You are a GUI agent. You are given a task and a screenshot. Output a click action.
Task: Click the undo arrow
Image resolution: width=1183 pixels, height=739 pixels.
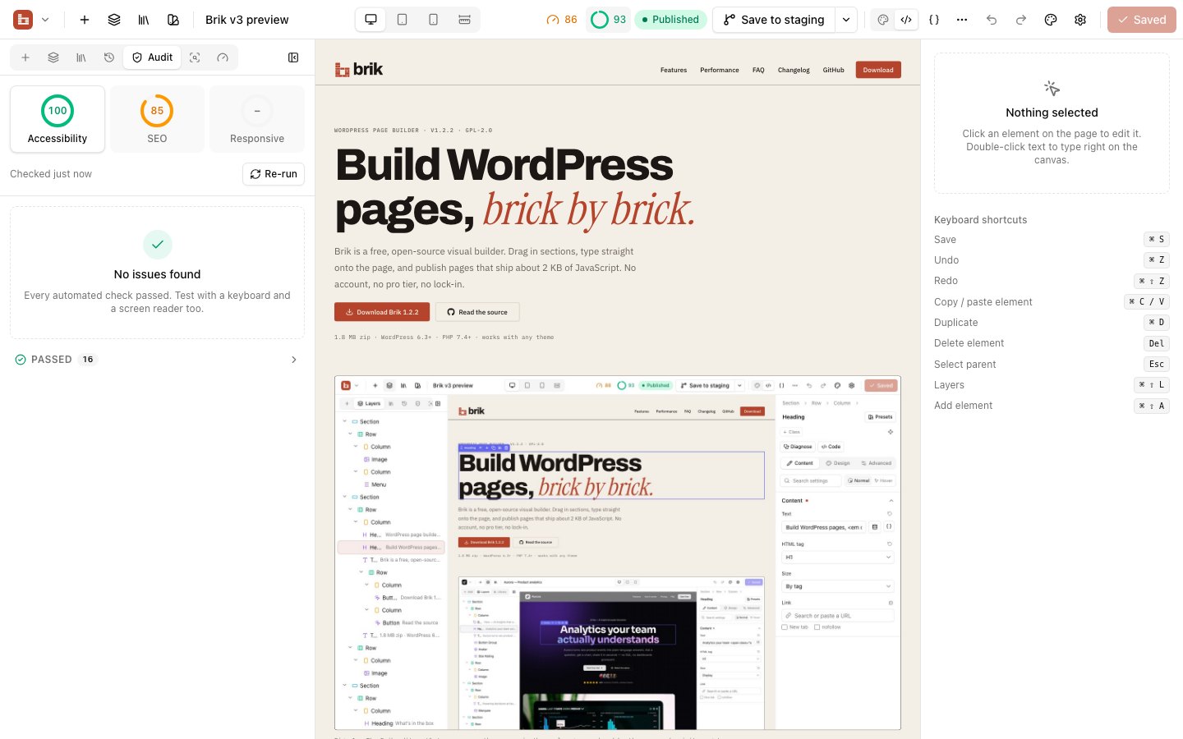(992, 20)
